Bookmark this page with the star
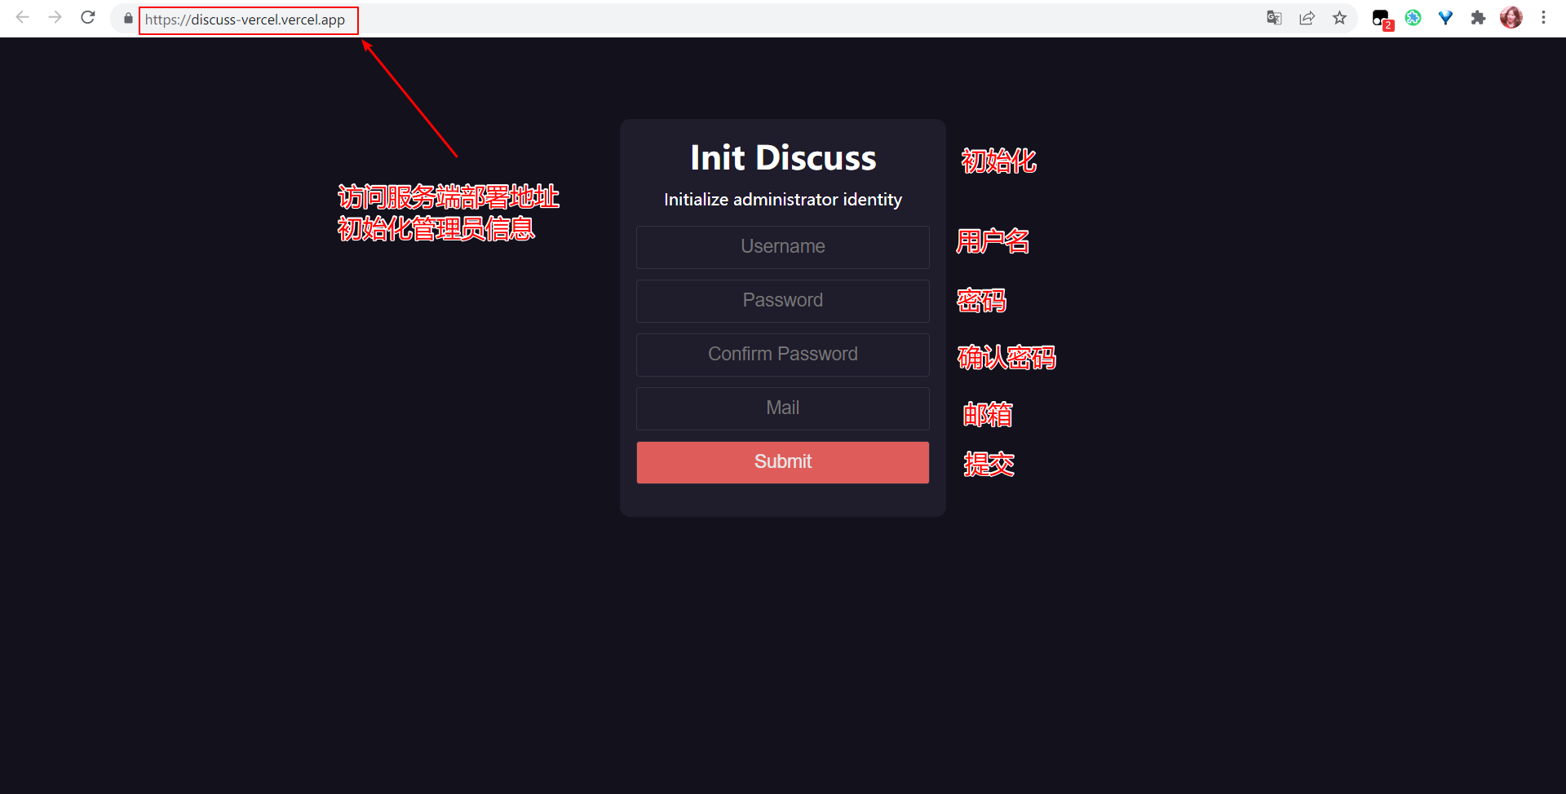The width and height of the screenshot is (1566, 794). pyautogui.click(x=1339, y=18)
